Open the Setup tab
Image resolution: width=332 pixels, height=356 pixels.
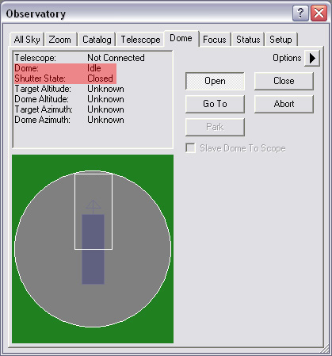tap(280, 40)
